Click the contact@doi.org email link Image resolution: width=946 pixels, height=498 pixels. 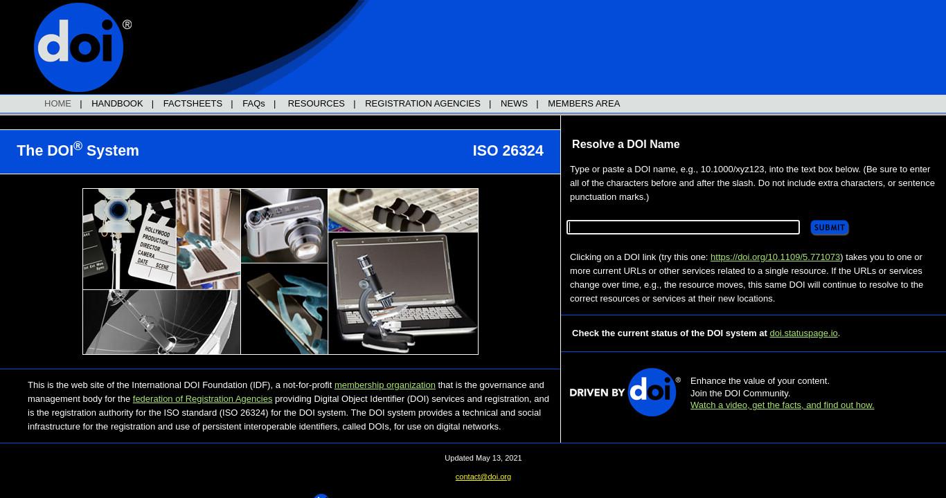(483, 477)
